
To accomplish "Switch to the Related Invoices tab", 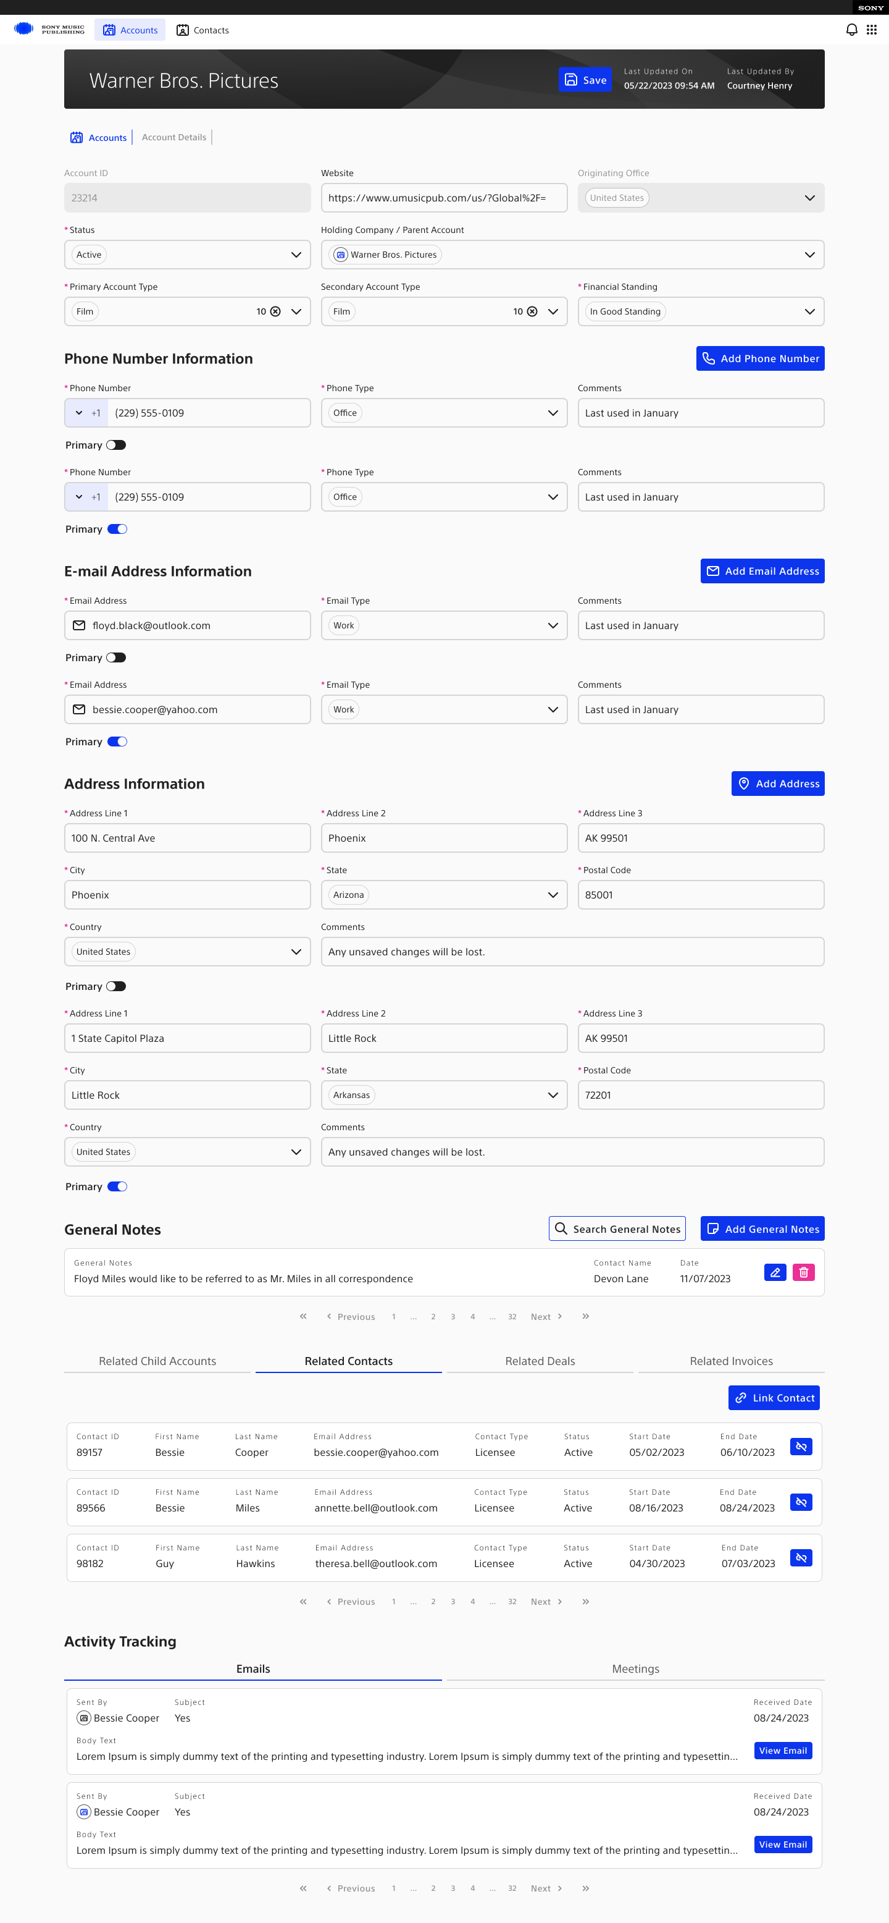I will click(731, 1361).
